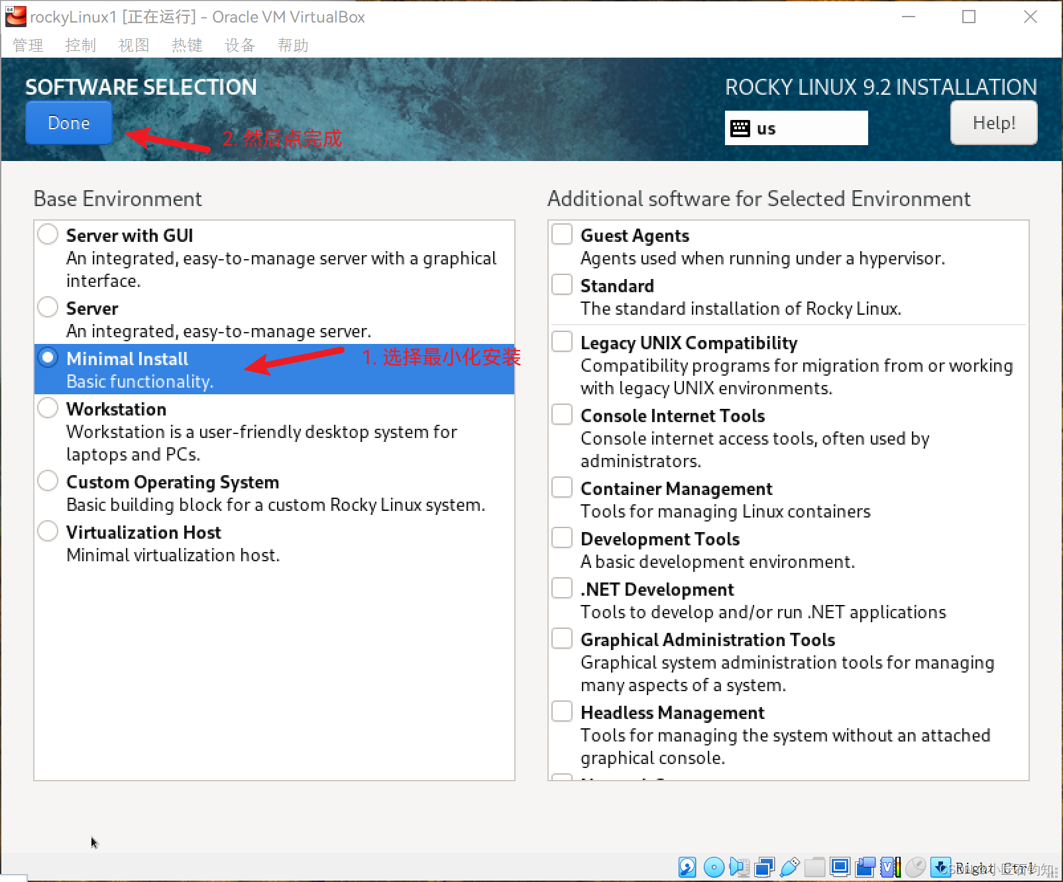Open the 视图 menu

134,45
